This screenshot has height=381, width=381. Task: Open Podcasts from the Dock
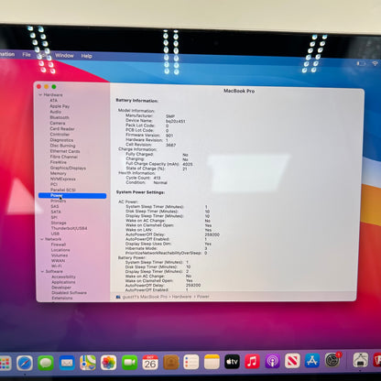[x=272, y=361]
